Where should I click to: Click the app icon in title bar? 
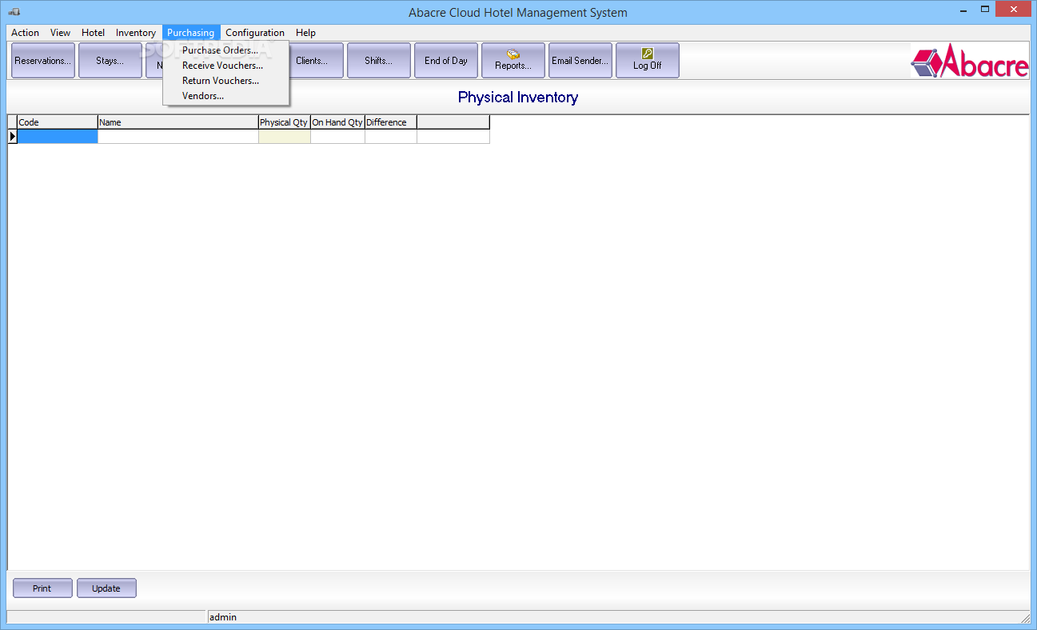[x=14, y=12]
